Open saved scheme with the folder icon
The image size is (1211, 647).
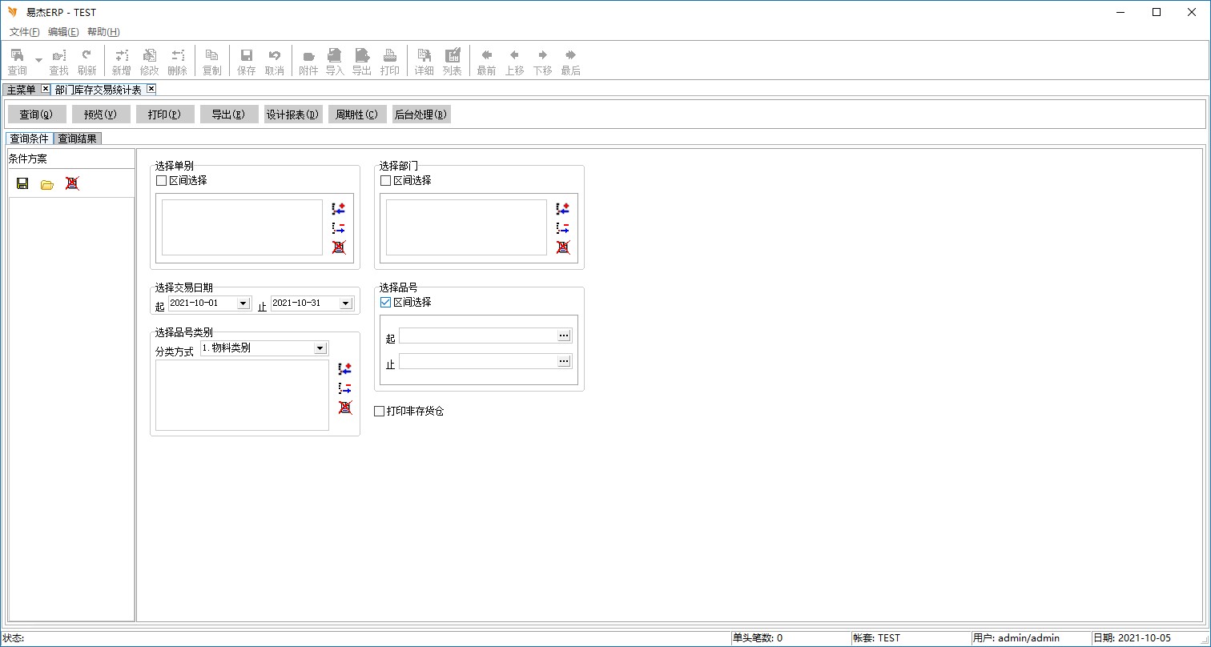click(x=47, y=184)
